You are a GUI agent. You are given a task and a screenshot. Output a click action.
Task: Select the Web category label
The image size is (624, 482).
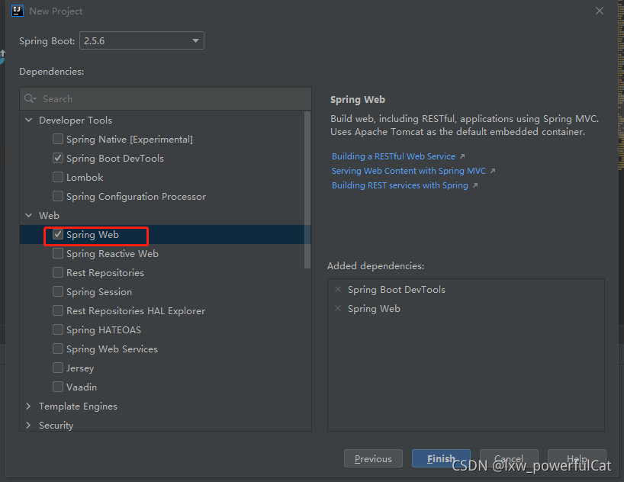pyautogui.click(x=49, y=215)
